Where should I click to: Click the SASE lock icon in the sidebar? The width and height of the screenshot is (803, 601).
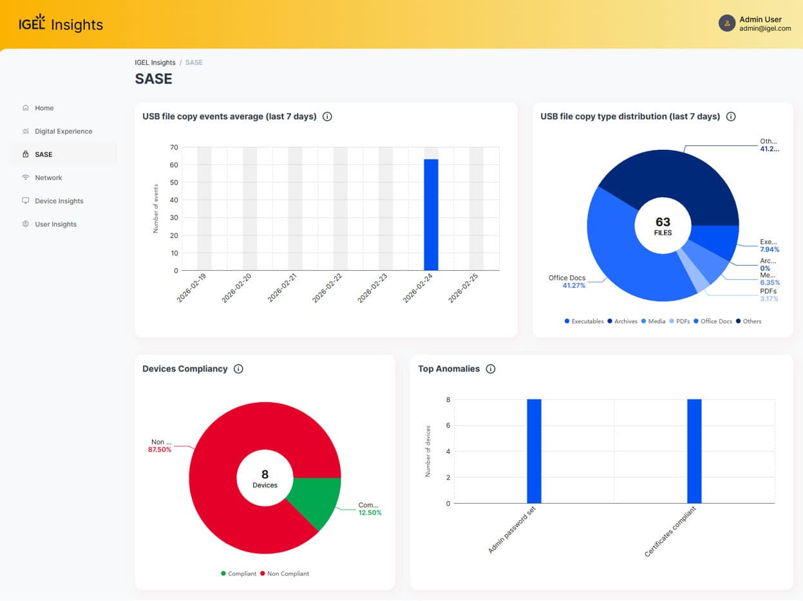tap(26, 154)
